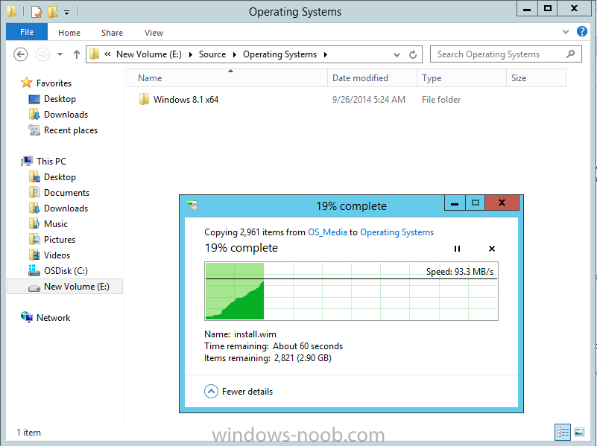Click the Operating Systems destination link
Screen dimensions: 597x446
tap(397, 232)
